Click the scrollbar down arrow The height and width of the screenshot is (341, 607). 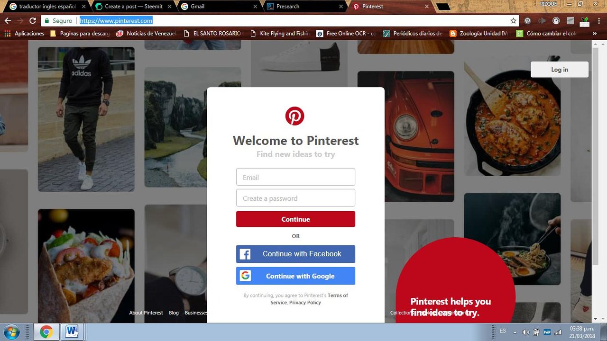point(595,319)
